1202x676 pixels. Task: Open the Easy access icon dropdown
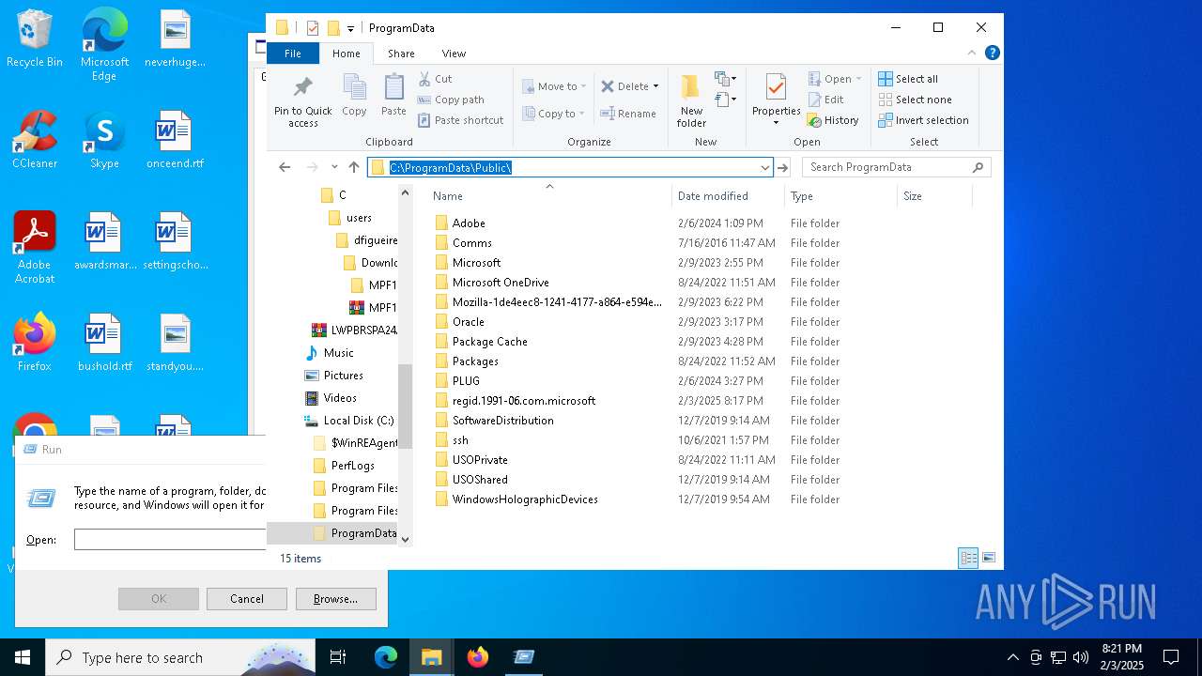tap(725, 98)
